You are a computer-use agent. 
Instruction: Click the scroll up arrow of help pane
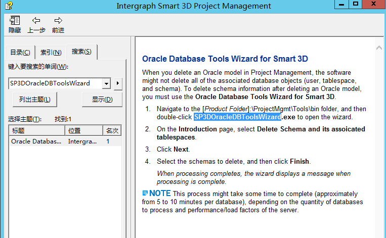pos(379,48)
